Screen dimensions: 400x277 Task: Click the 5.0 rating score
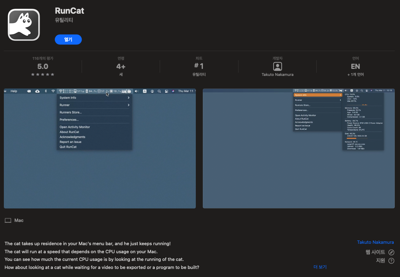(43, 66)
